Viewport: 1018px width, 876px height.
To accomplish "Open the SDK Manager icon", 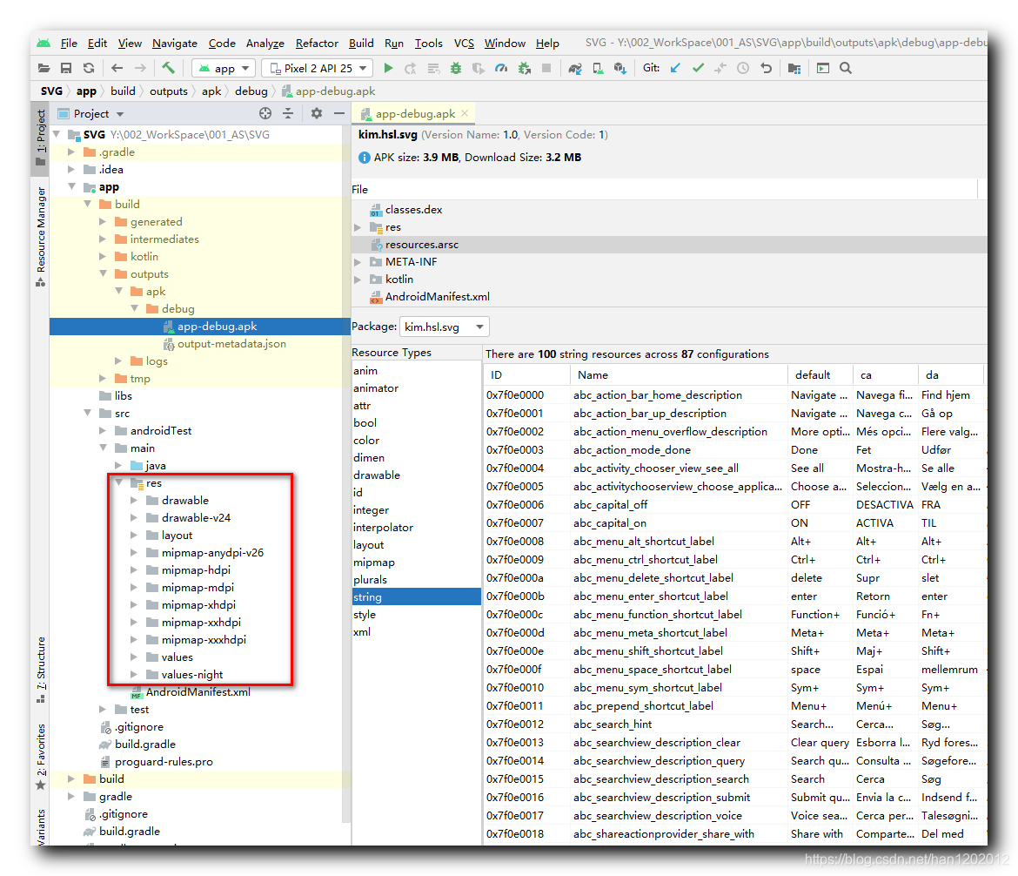I will pos(620,68).
